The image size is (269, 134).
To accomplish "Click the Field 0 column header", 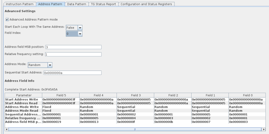I will (247, 95).
